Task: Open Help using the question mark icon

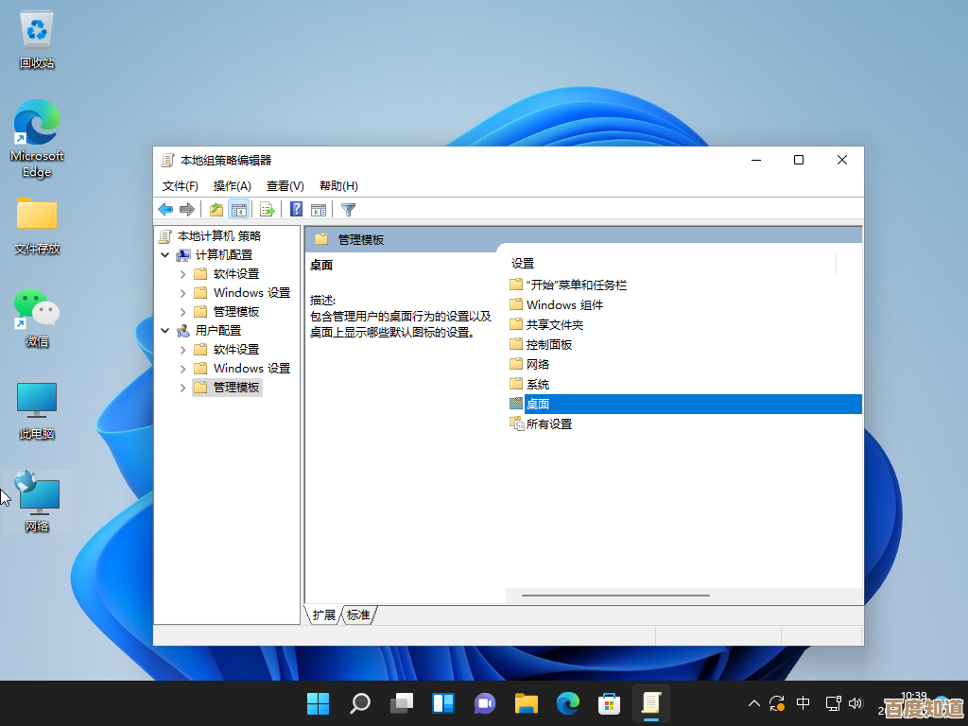Action: click(295, 209)
